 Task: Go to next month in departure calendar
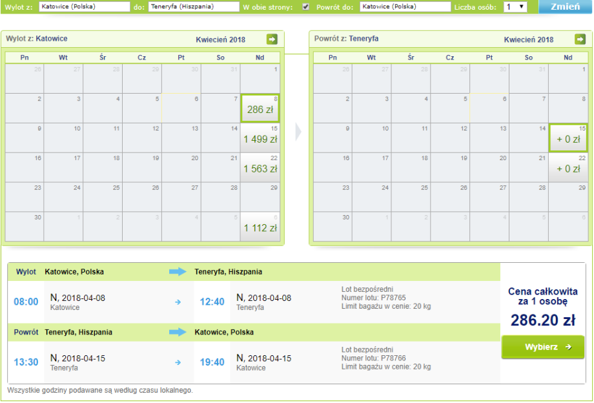[272, 39]
